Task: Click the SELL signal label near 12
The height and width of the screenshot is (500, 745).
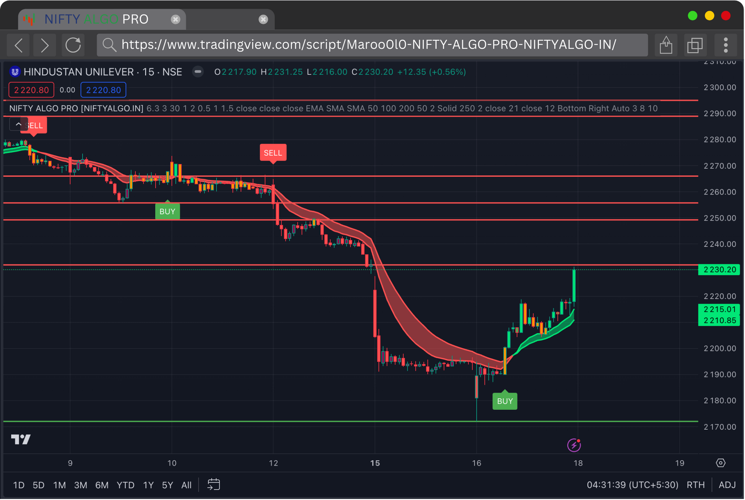Action: [x=273, y=153]
